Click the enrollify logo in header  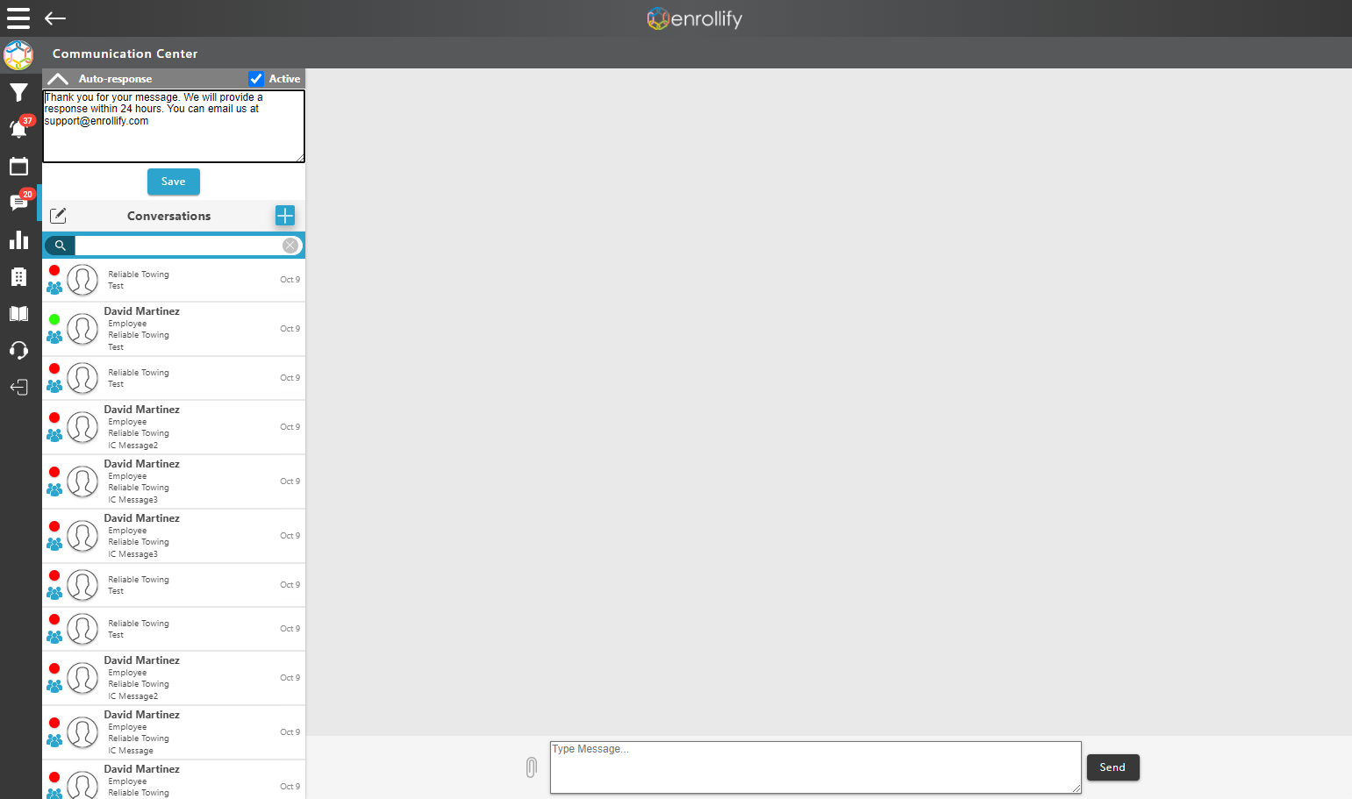(694, 18)
